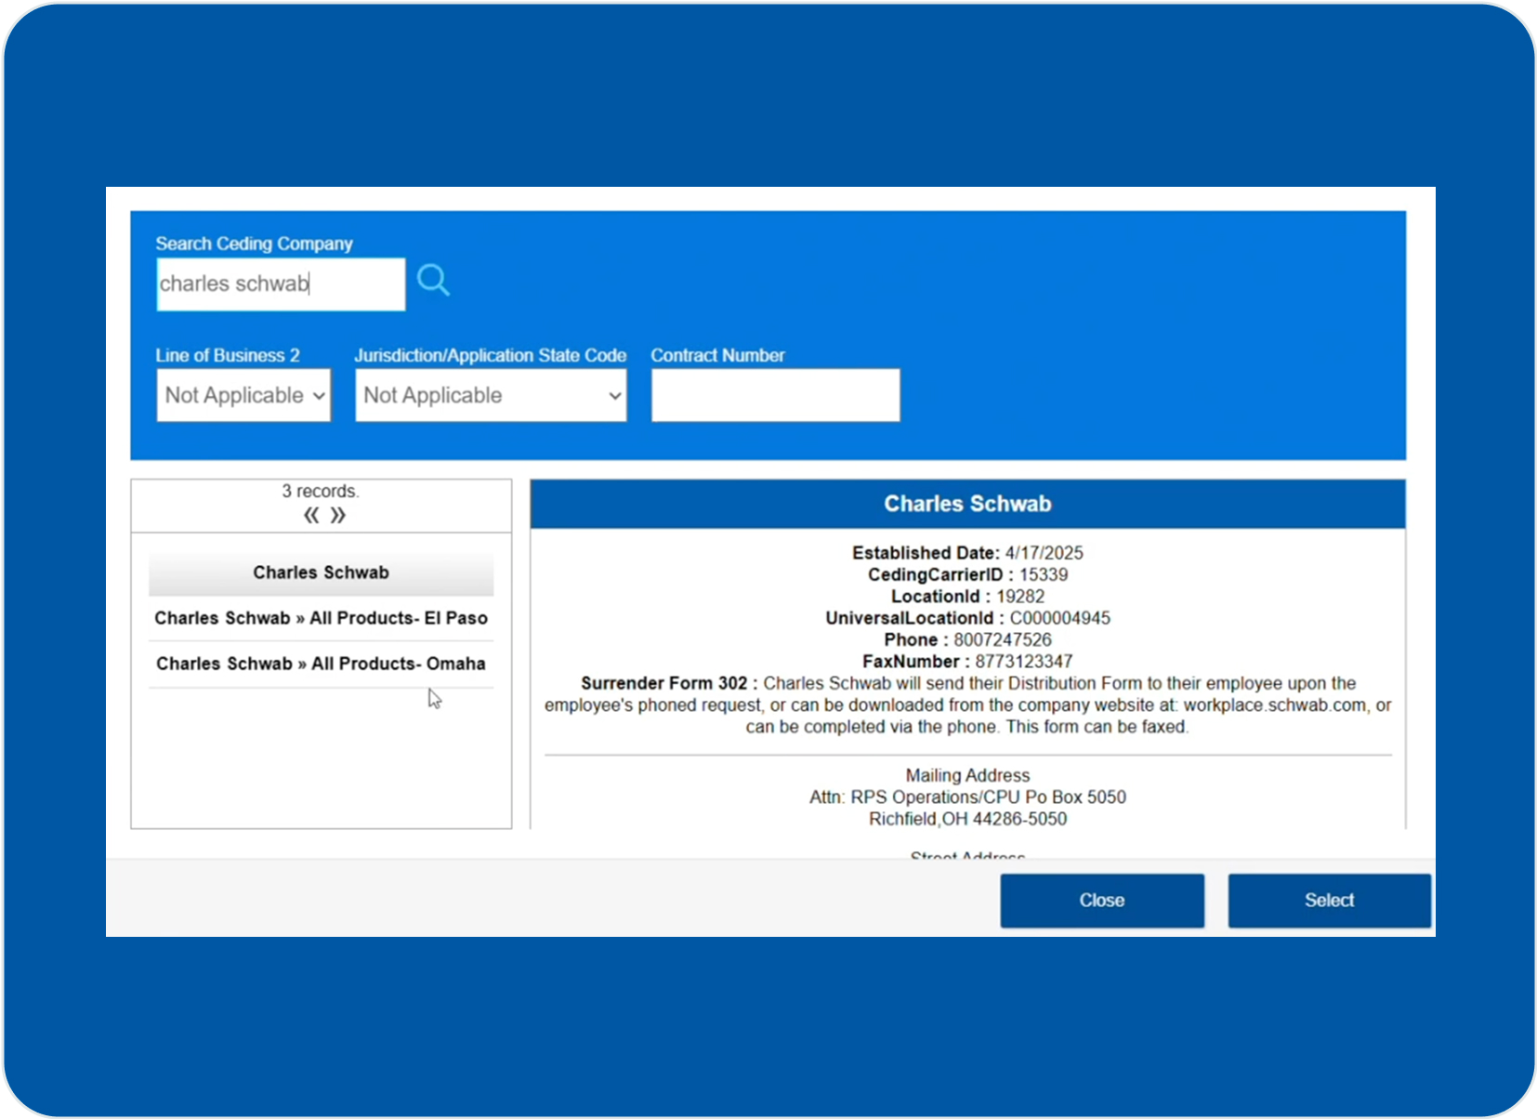1537x1119 pixels.
Task: Click the Mailing Address heading
Action: coord(967,775)
